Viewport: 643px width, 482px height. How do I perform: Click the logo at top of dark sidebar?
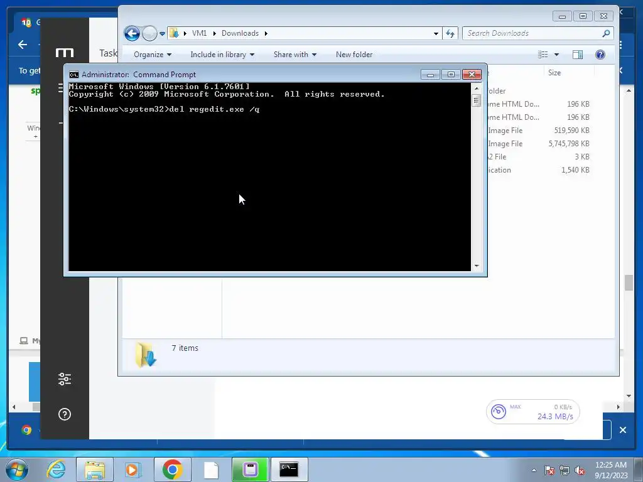(65, 53)
